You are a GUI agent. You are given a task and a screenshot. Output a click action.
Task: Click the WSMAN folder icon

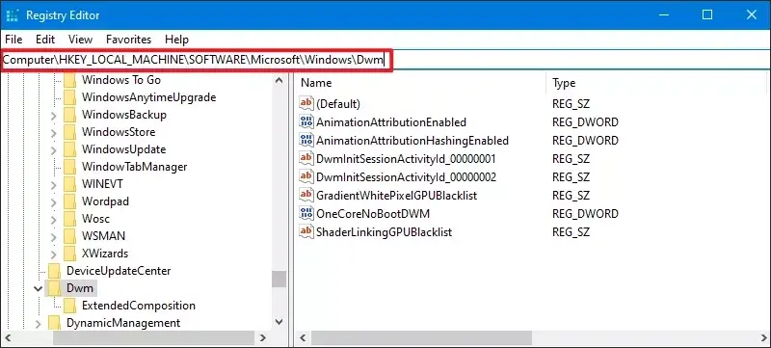(69, 236)
